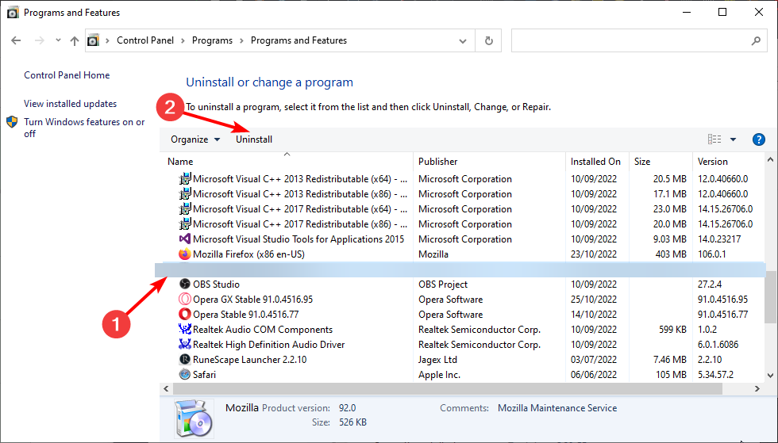Select the Mozilla Firefox icon
Image resolution: width=778 pixels, height=443 pixels.
point(184,254)
